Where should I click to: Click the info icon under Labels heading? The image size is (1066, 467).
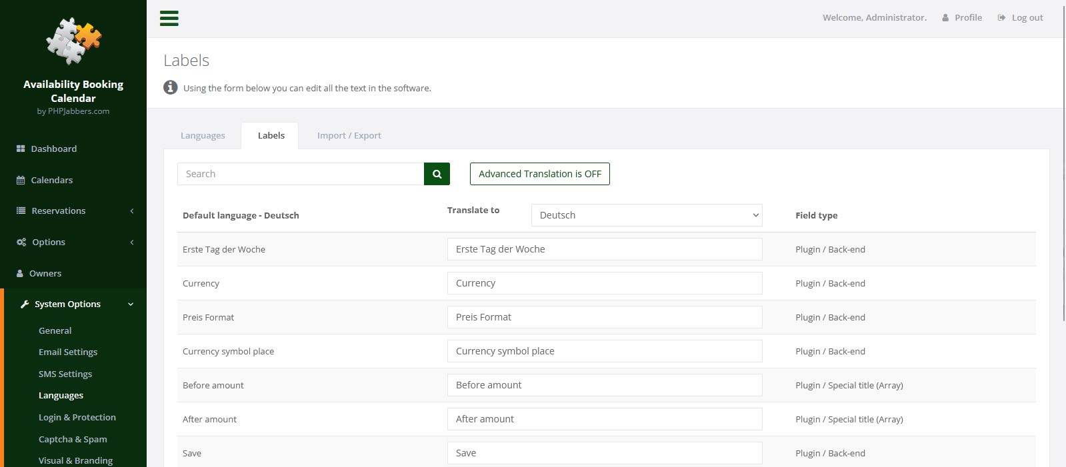tap(171, 87)
